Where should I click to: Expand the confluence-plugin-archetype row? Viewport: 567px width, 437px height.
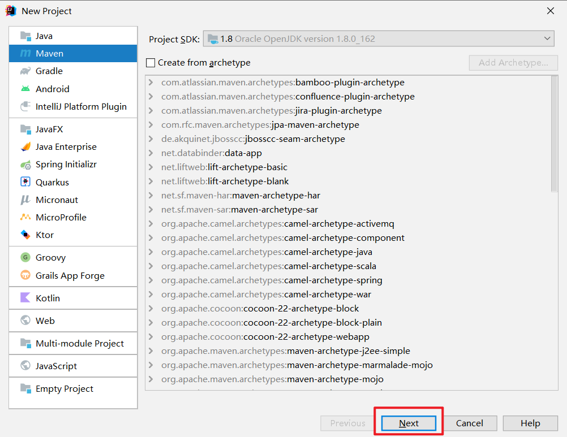click(151, 97)
